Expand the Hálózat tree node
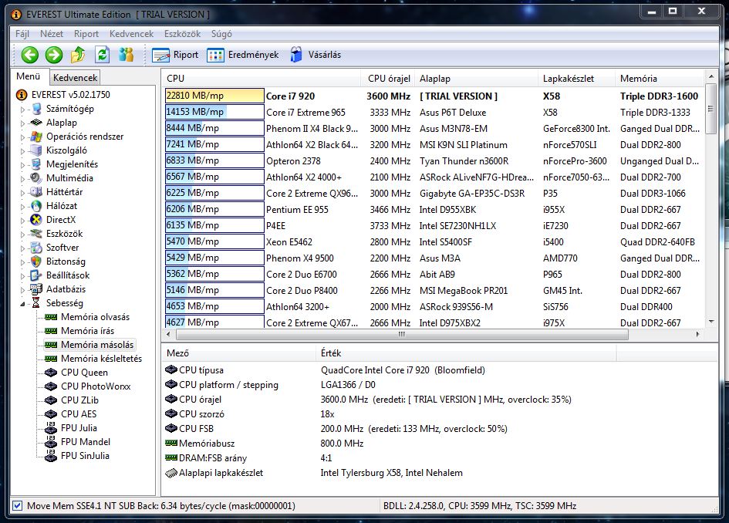 tap(22, 207)
